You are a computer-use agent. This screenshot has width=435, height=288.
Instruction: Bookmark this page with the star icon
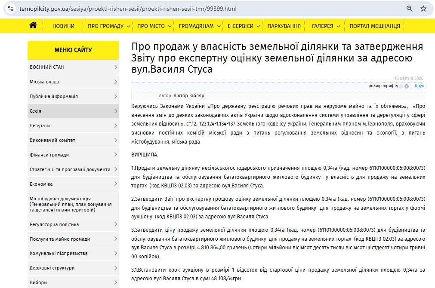(x=423, y=9)
